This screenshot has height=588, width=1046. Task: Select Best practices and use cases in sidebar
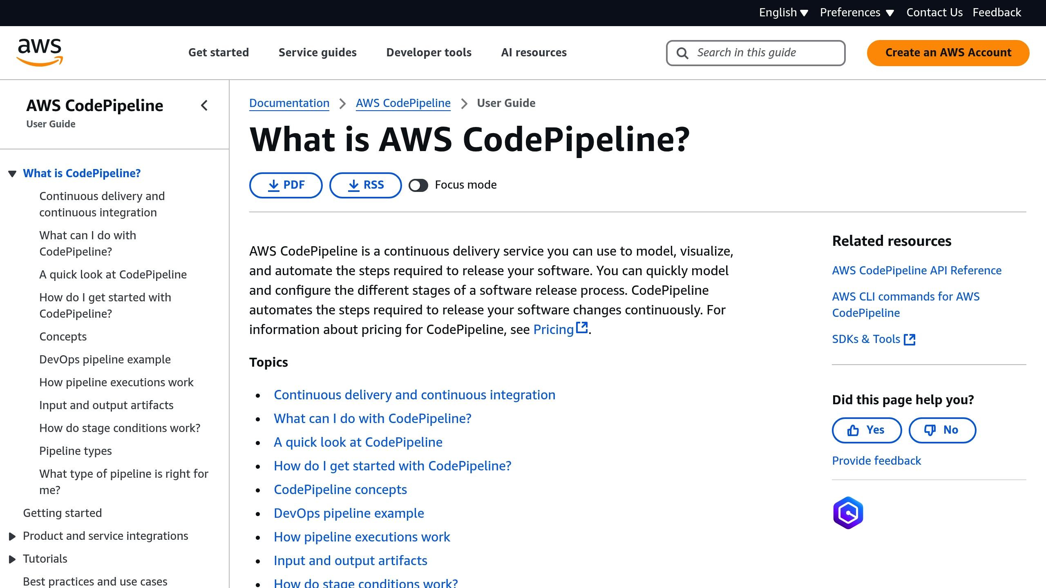95,581
